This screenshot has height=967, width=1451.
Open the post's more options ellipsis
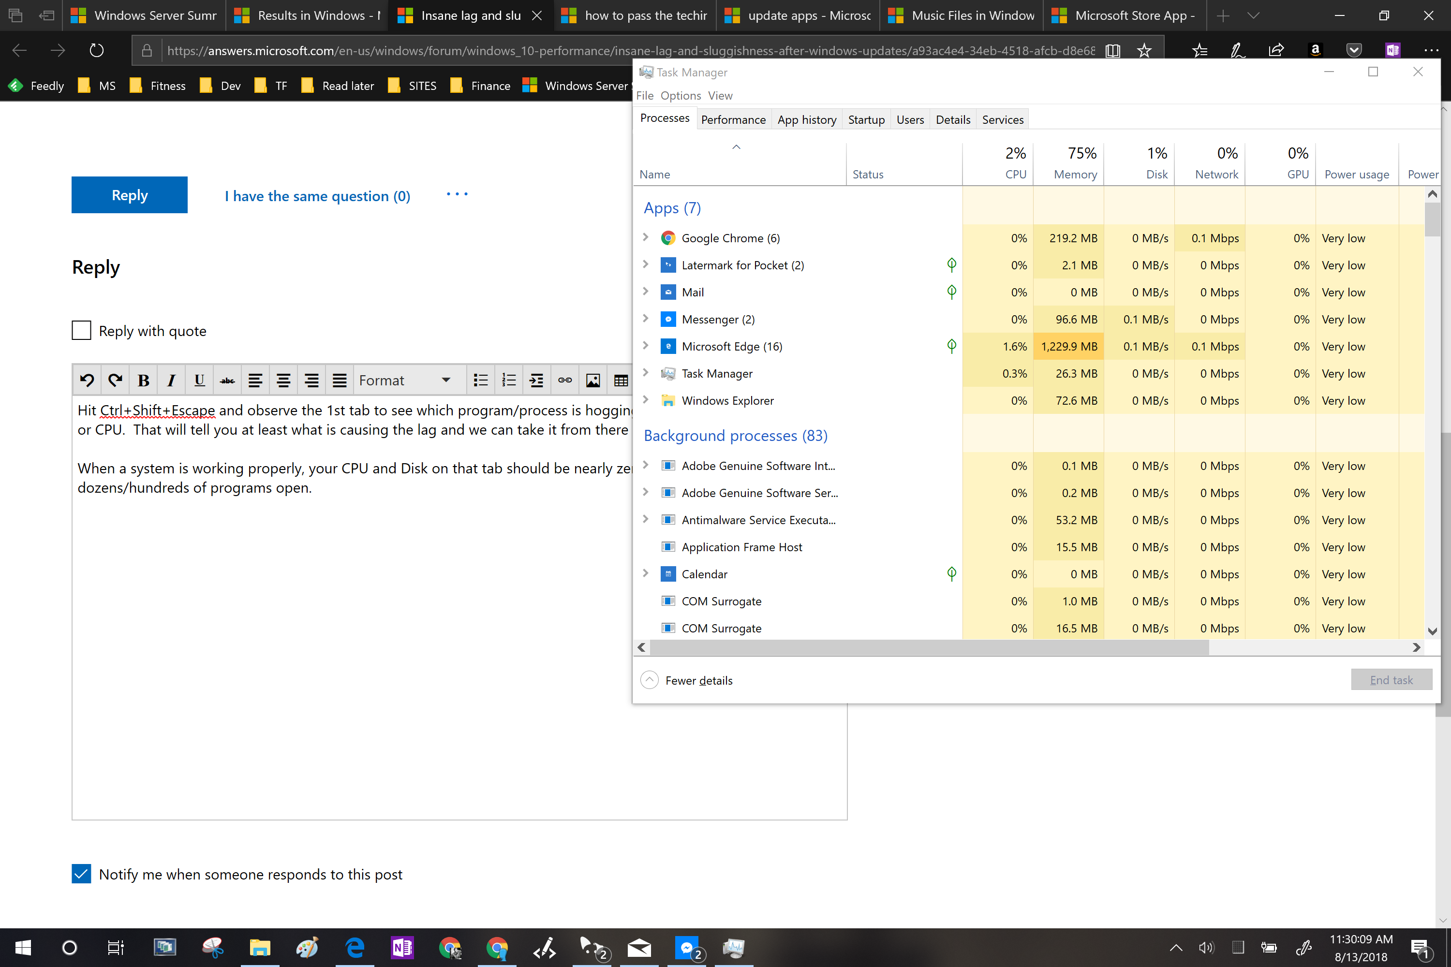coord(457,194)
